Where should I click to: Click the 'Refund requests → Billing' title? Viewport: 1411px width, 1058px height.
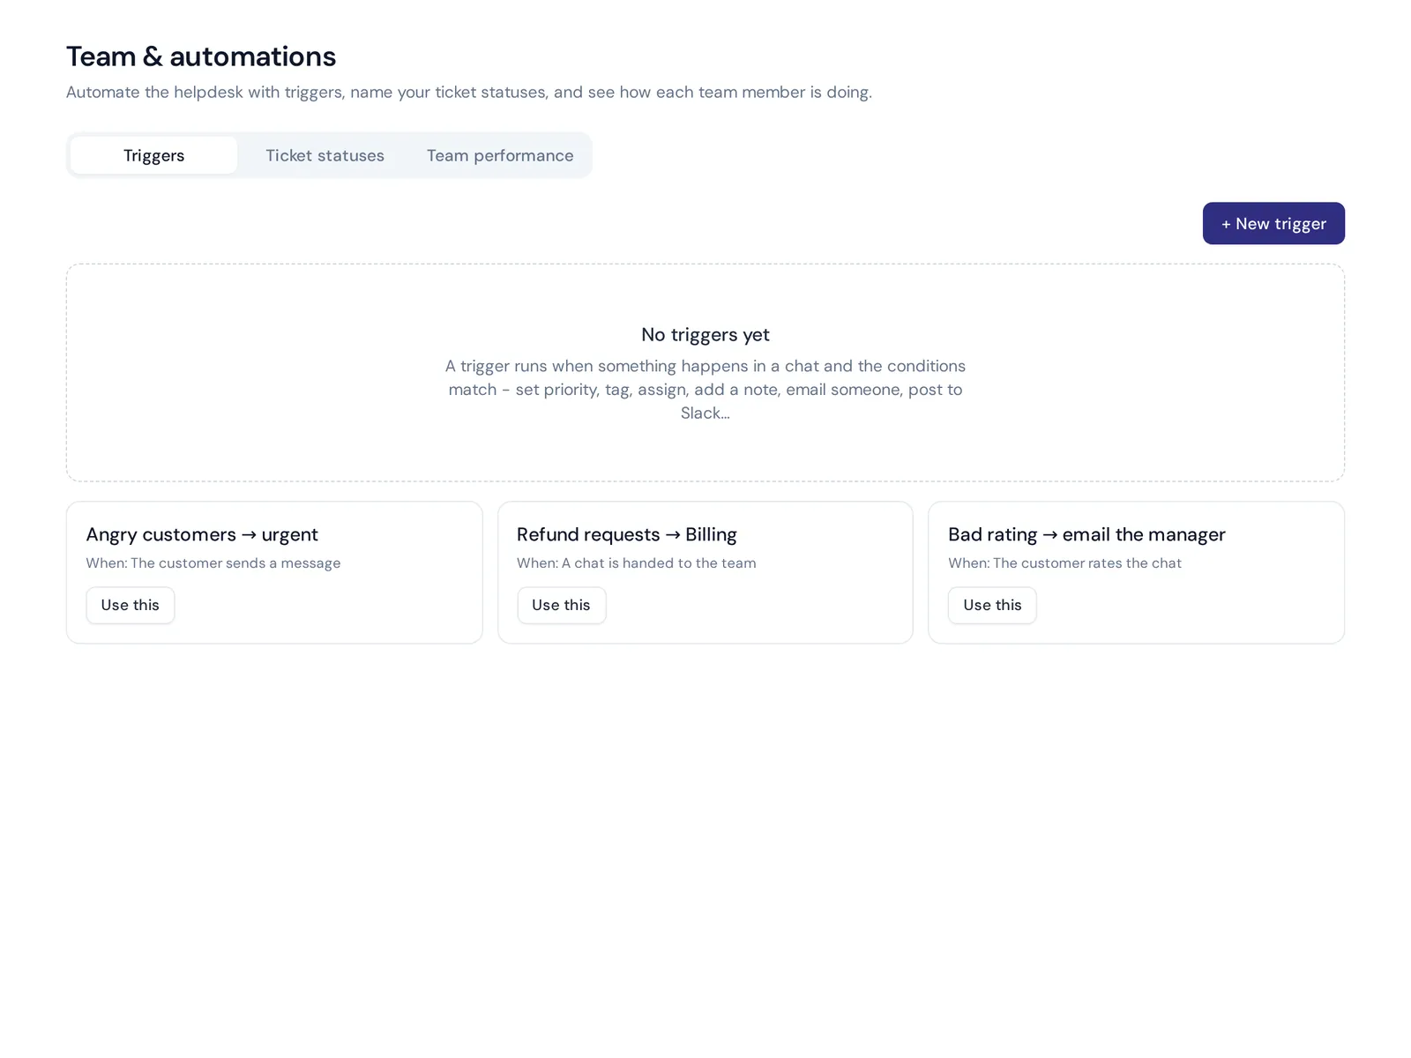[x=627, y=534]
